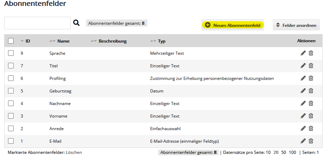Delete the Anrede field via trash icon
The width and height of the screenshot is (325, 157).
[x=311, y=128]
